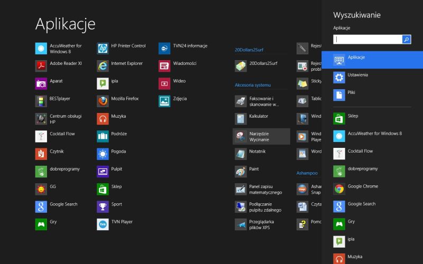423x264 pixels.
Task: Select the Ustawienia search category
Action: [372, 77]
